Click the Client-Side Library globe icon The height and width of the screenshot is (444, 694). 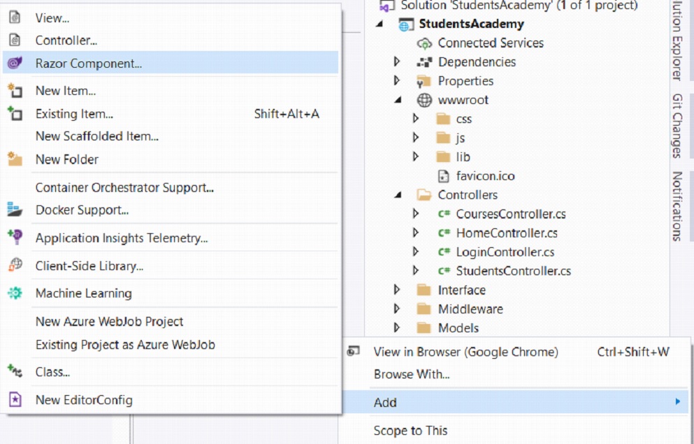point(15,265)
